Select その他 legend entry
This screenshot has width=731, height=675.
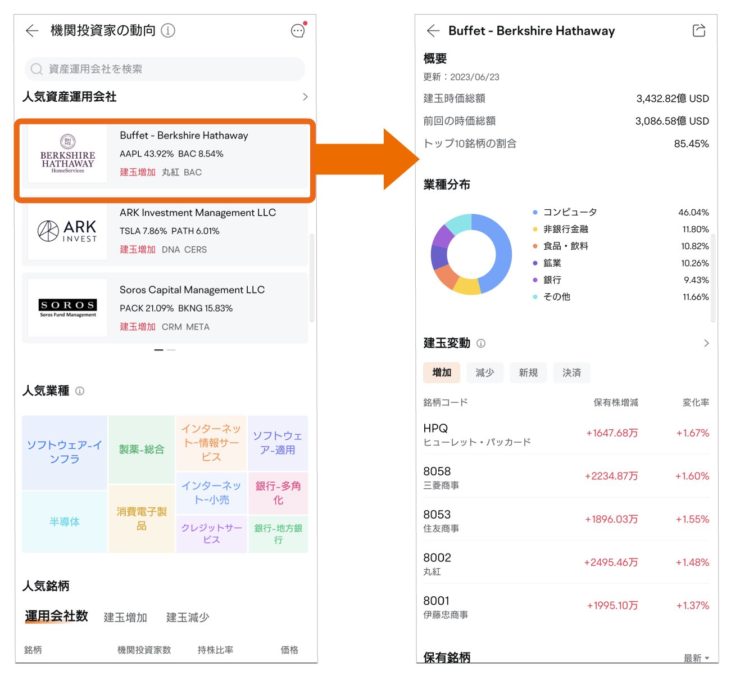pos(620,296)
